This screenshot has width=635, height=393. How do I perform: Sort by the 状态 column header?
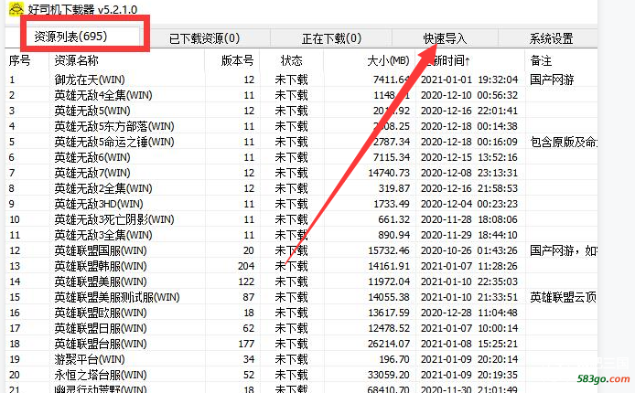[x=292, y=60]
